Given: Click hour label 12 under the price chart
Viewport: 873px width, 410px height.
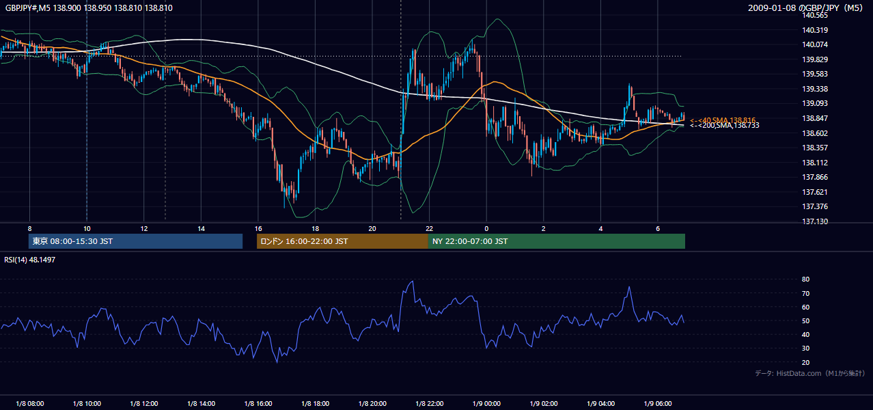Looking at the screenshot, I should (143, 228).
